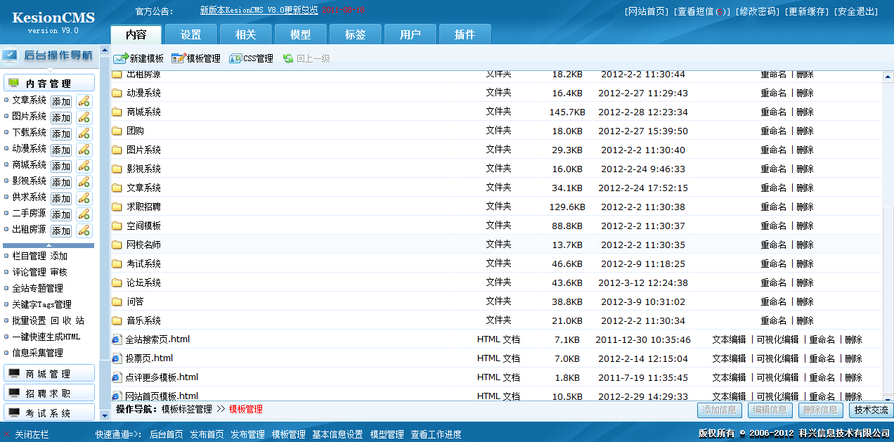Click 安全退出 to log out
The width and height of the screenshot is (894, 442).
click(855, 11)
